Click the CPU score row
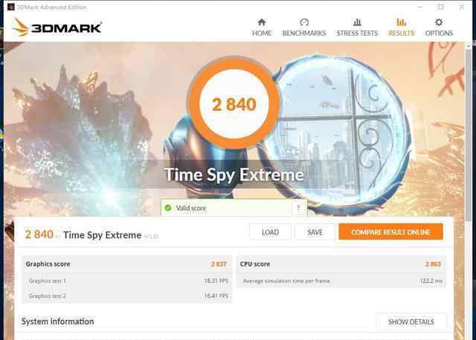476x340 pixels. (x=341, y=264)
